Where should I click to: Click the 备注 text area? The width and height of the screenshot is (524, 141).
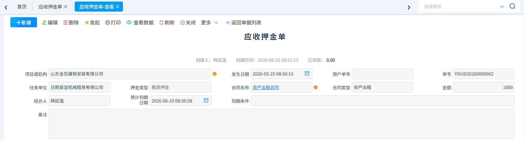281,124
